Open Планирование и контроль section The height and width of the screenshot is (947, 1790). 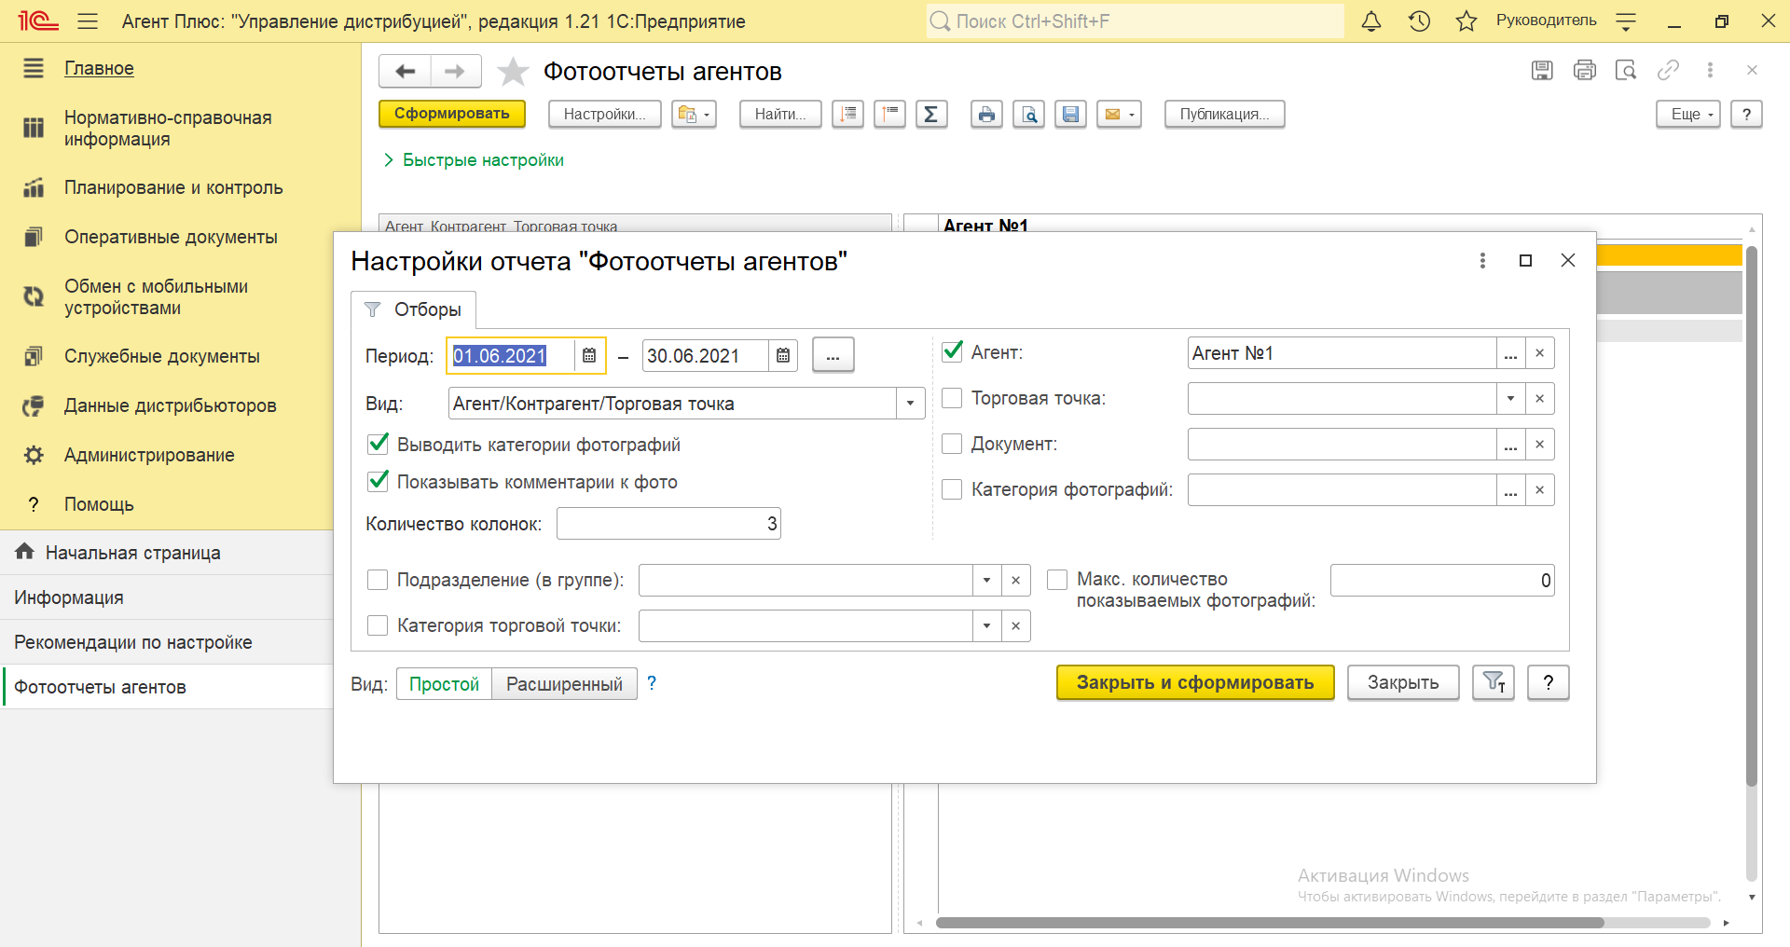173,187
